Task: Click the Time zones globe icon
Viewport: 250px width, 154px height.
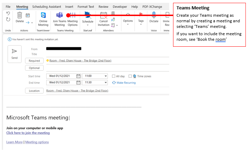Action: 134,76
